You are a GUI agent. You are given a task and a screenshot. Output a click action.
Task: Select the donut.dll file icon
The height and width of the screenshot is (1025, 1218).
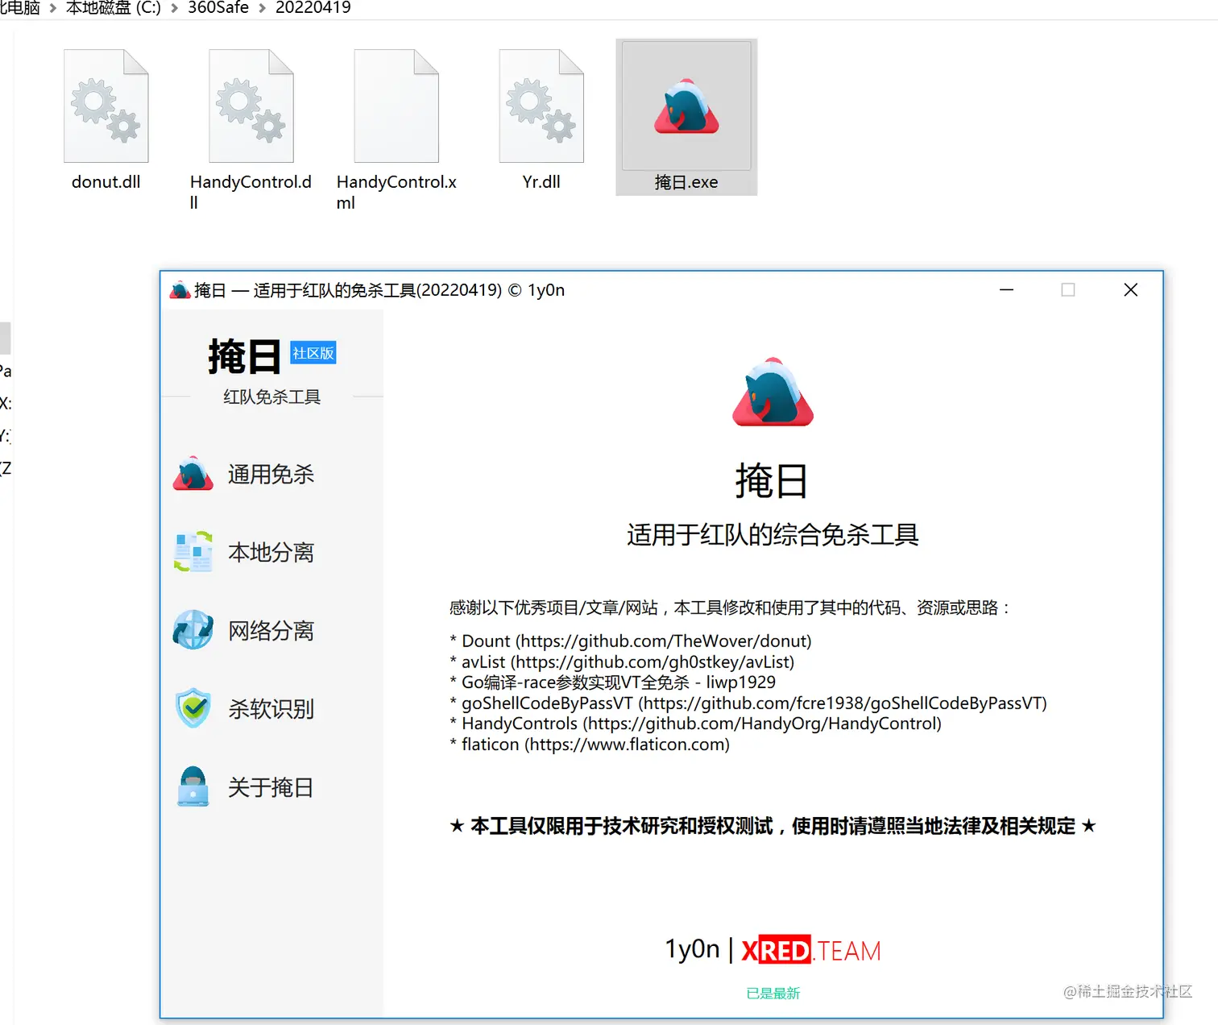(x=106, y=106)
